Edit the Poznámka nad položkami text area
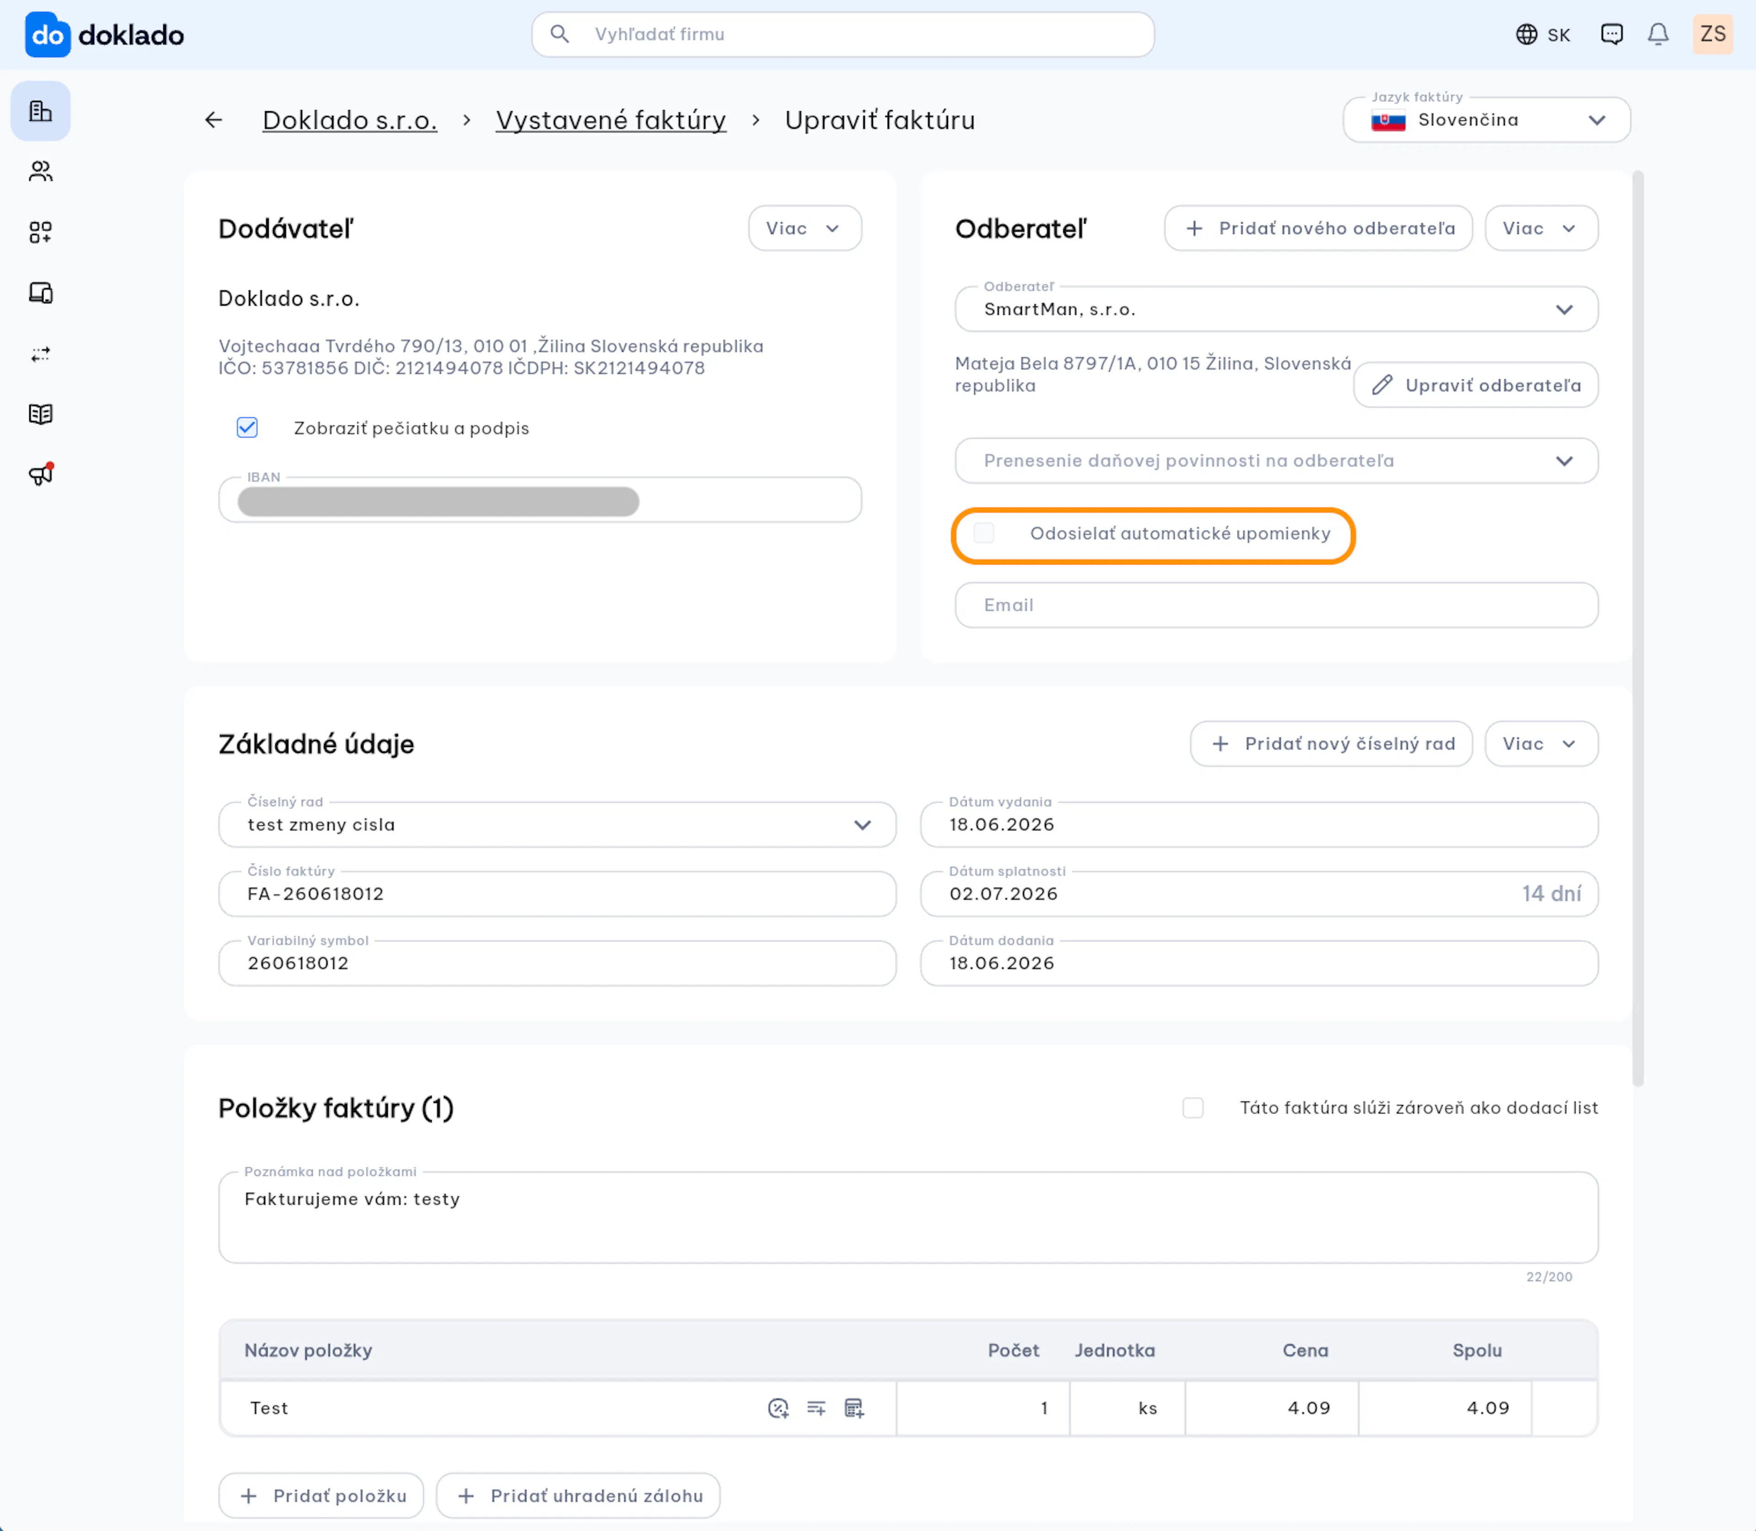This screenshot has width=1756, height=1531. pyautogui.click(x=908, y=1218)
